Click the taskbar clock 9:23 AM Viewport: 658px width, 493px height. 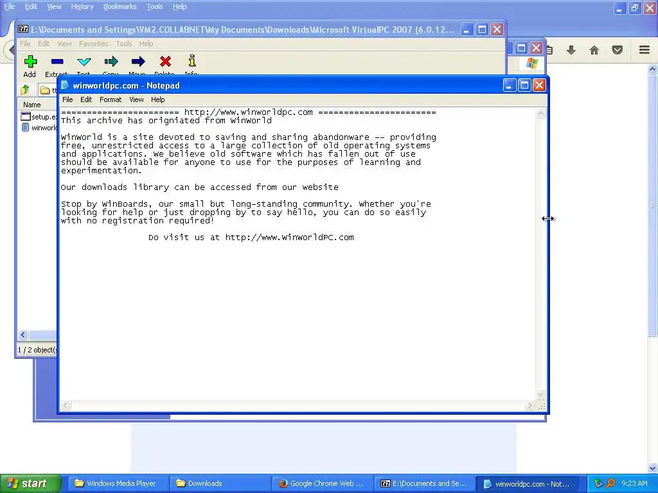pyautogui.click(x=634, y=483)
